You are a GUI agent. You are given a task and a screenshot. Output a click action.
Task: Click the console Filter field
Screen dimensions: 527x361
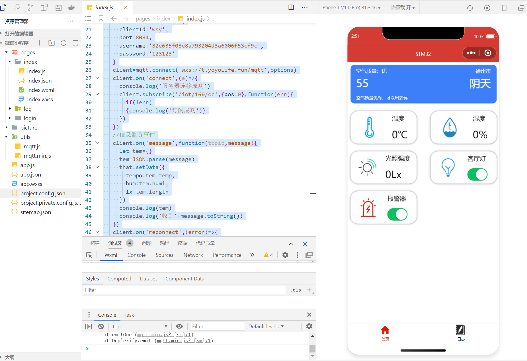217,326
